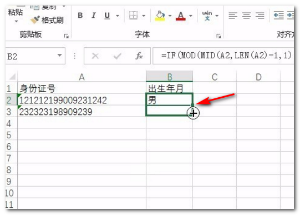Click the Paste (粘贴) button
The image size is (300, 215).
click(16, 12)
